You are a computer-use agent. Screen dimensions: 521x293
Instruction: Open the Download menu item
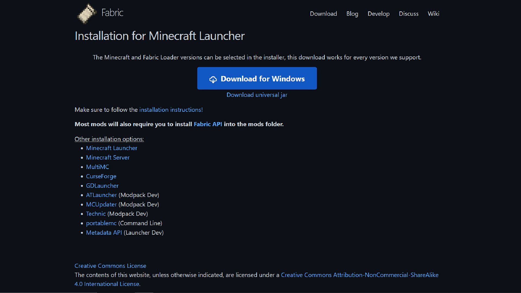[x=323, y=14]
